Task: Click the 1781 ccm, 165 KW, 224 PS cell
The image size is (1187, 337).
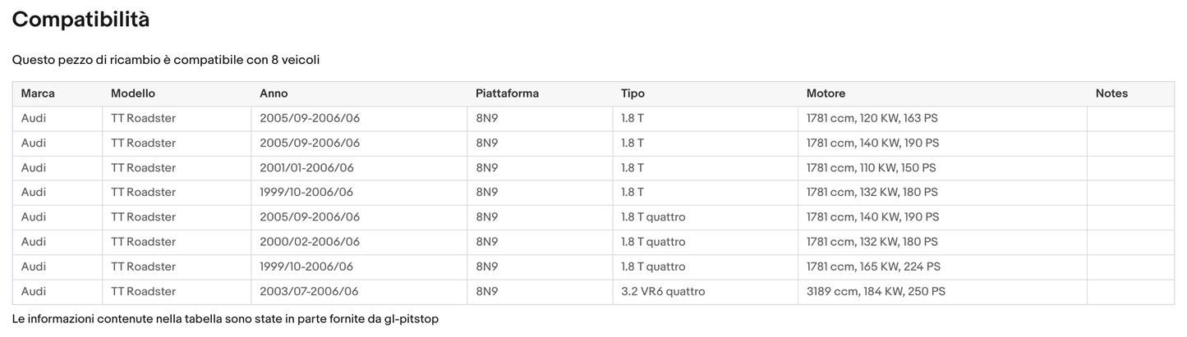Action: pyautogui.click(x=873, y=266)
